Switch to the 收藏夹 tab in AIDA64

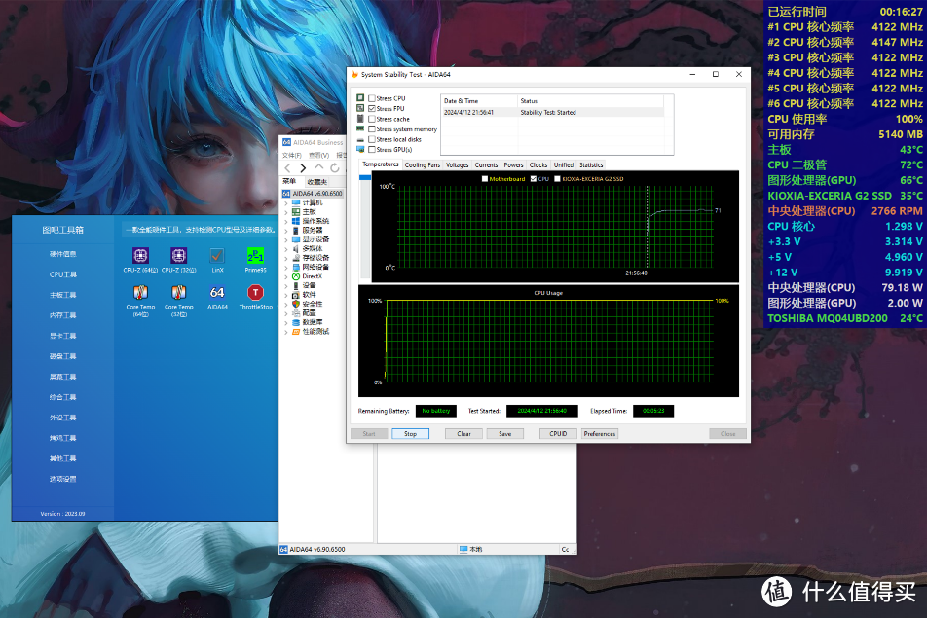316,182
